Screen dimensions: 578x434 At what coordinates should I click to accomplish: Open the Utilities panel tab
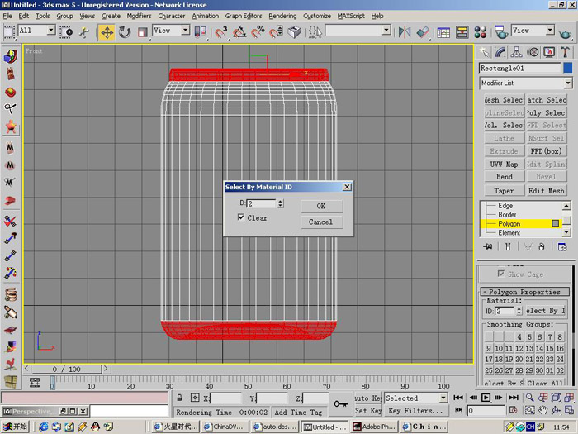click(565, 52)
